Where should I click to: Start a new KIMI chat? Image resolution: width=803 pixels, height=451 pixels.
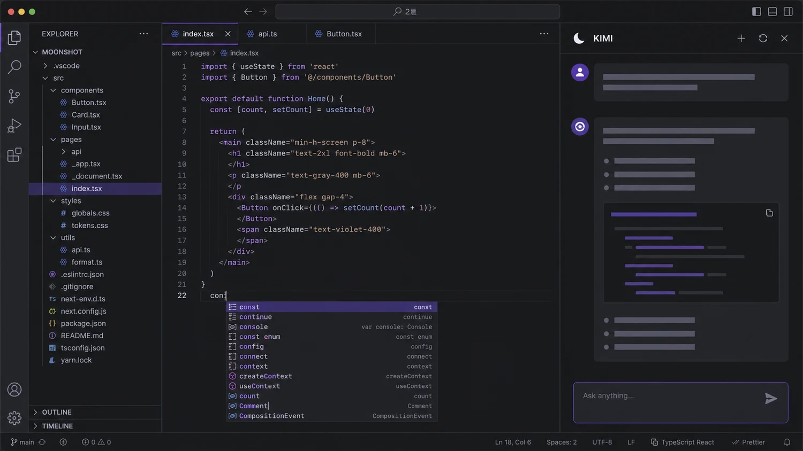tap(741, 38)
